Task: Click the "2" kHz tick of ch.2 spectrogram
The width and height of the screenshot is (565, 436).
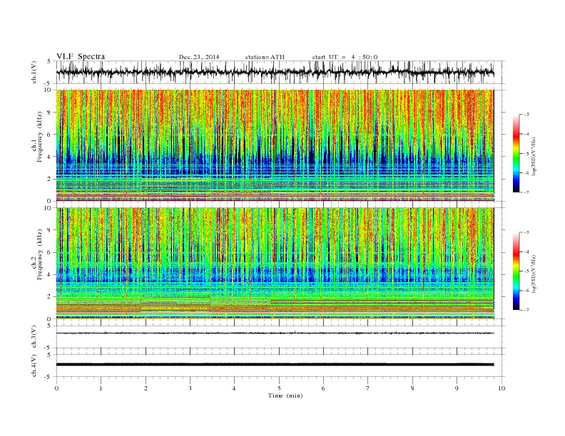Action: pos(49,297)
